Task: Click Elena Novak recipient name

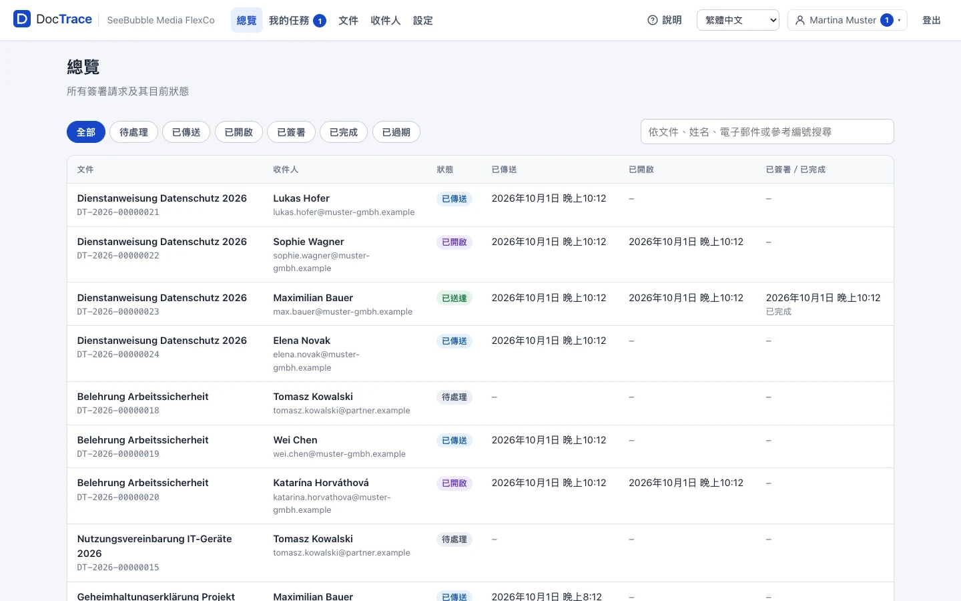Action: click(x=302, y=341)
